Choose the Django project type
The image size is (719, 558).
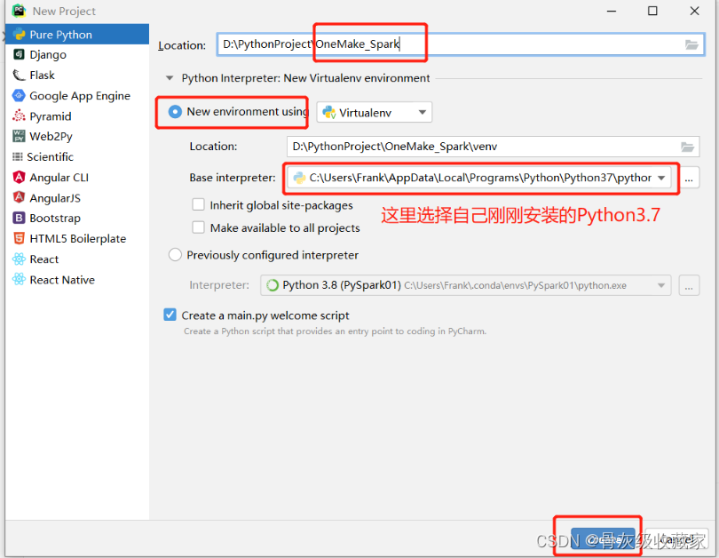tap(77, 54)
